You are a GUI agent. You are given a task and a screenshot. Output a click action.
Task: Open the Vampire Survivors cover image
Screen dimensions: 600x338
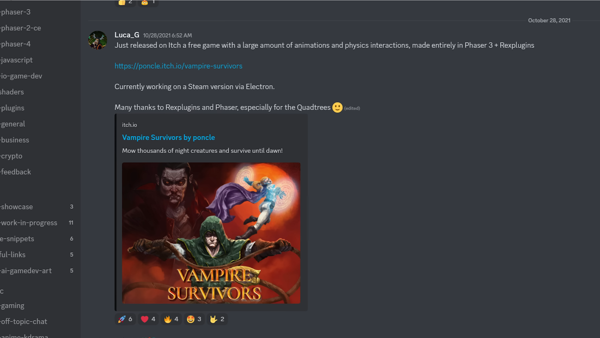(x=211, y=233)
